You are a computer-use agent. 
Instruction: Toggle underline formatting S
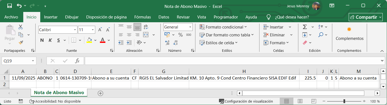pyautogui.click(x=58, y=40)
